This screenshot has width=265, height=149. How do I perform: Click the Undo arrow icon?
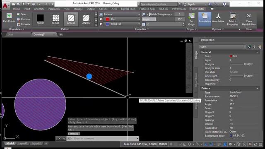click(39, 4)
